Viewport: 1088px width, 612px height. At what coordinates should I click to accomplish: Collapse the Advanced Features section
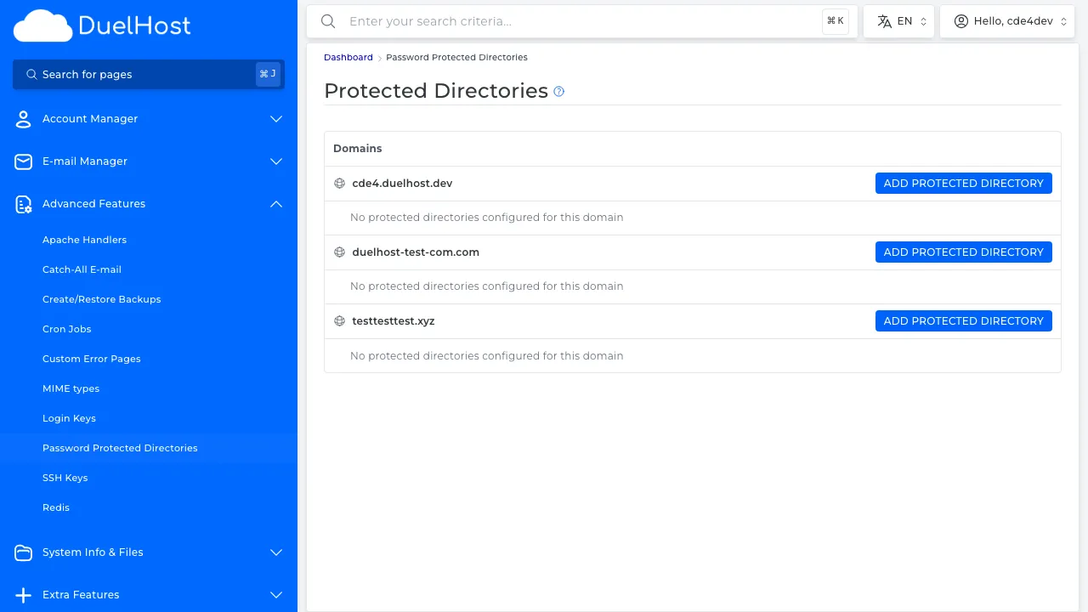click(275, 204)
